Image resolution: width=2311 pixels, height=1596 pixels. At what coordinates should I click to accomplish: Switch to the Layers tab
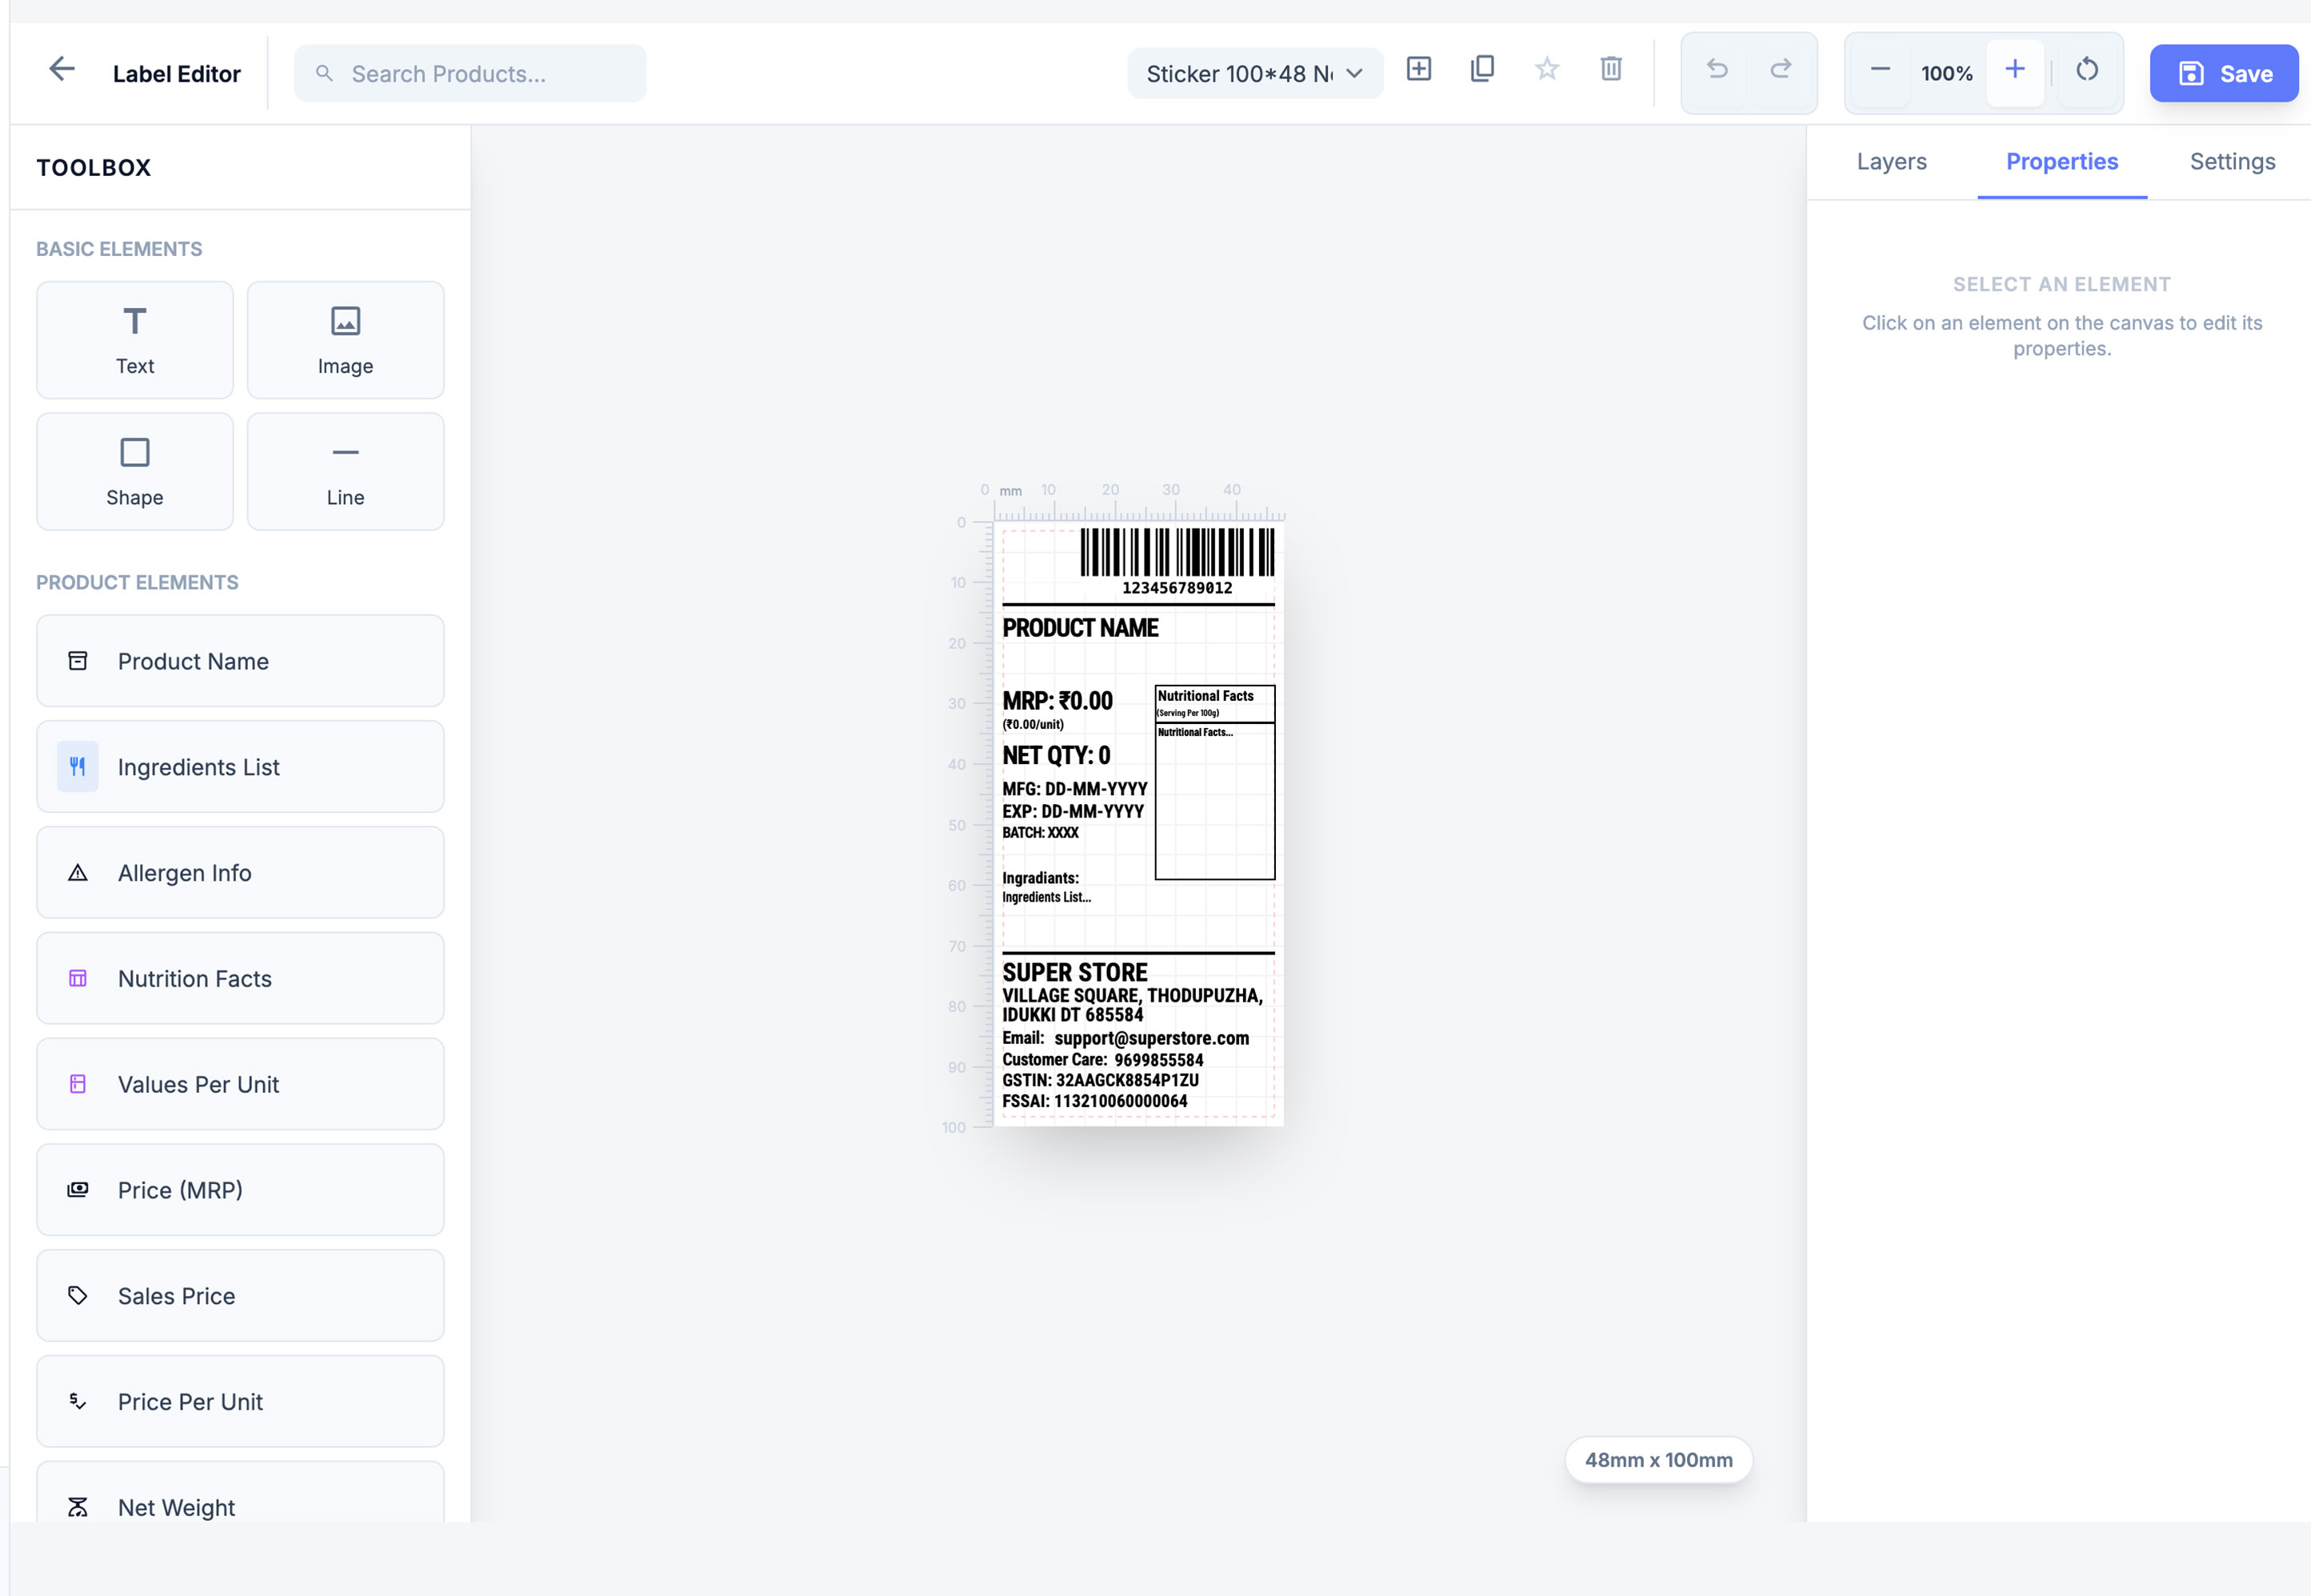pyautogui.click(x=1891, y=161)
